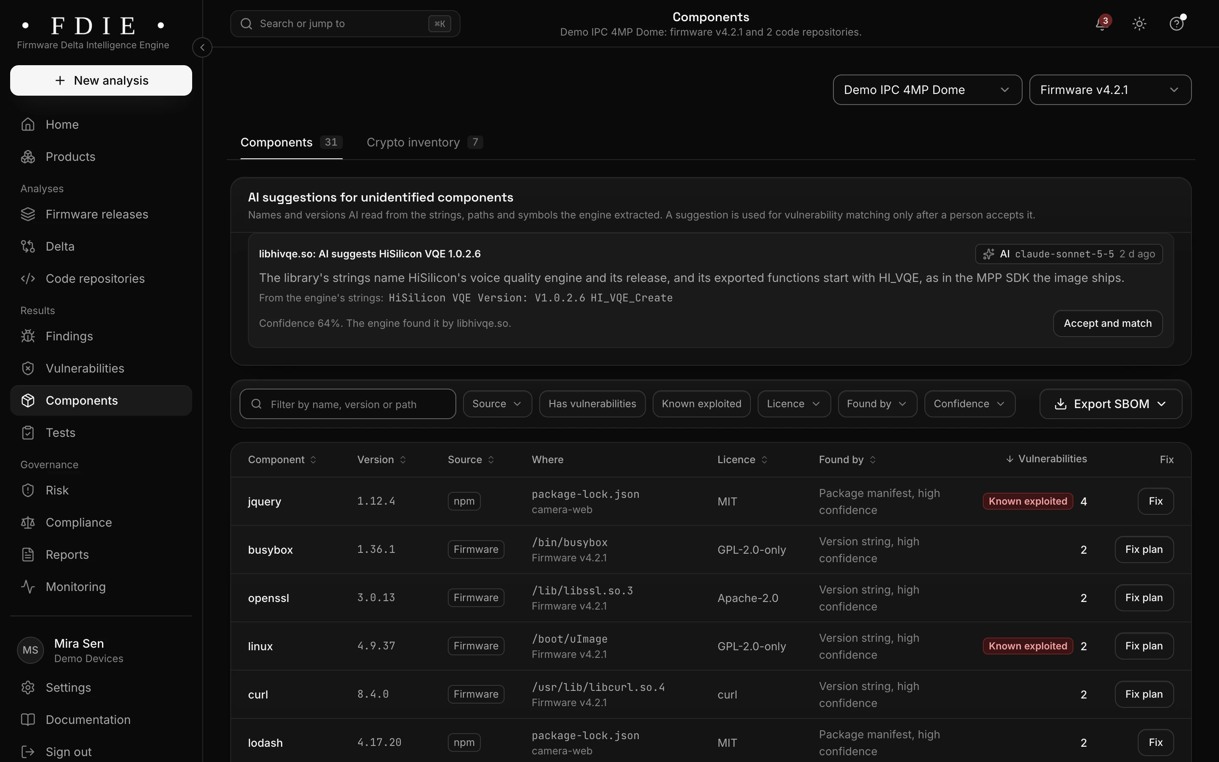Image resolution: width=1219 pixels, height=762 pixels.
Task: Expand the Source filter dropdown
Action: (497, 404)
